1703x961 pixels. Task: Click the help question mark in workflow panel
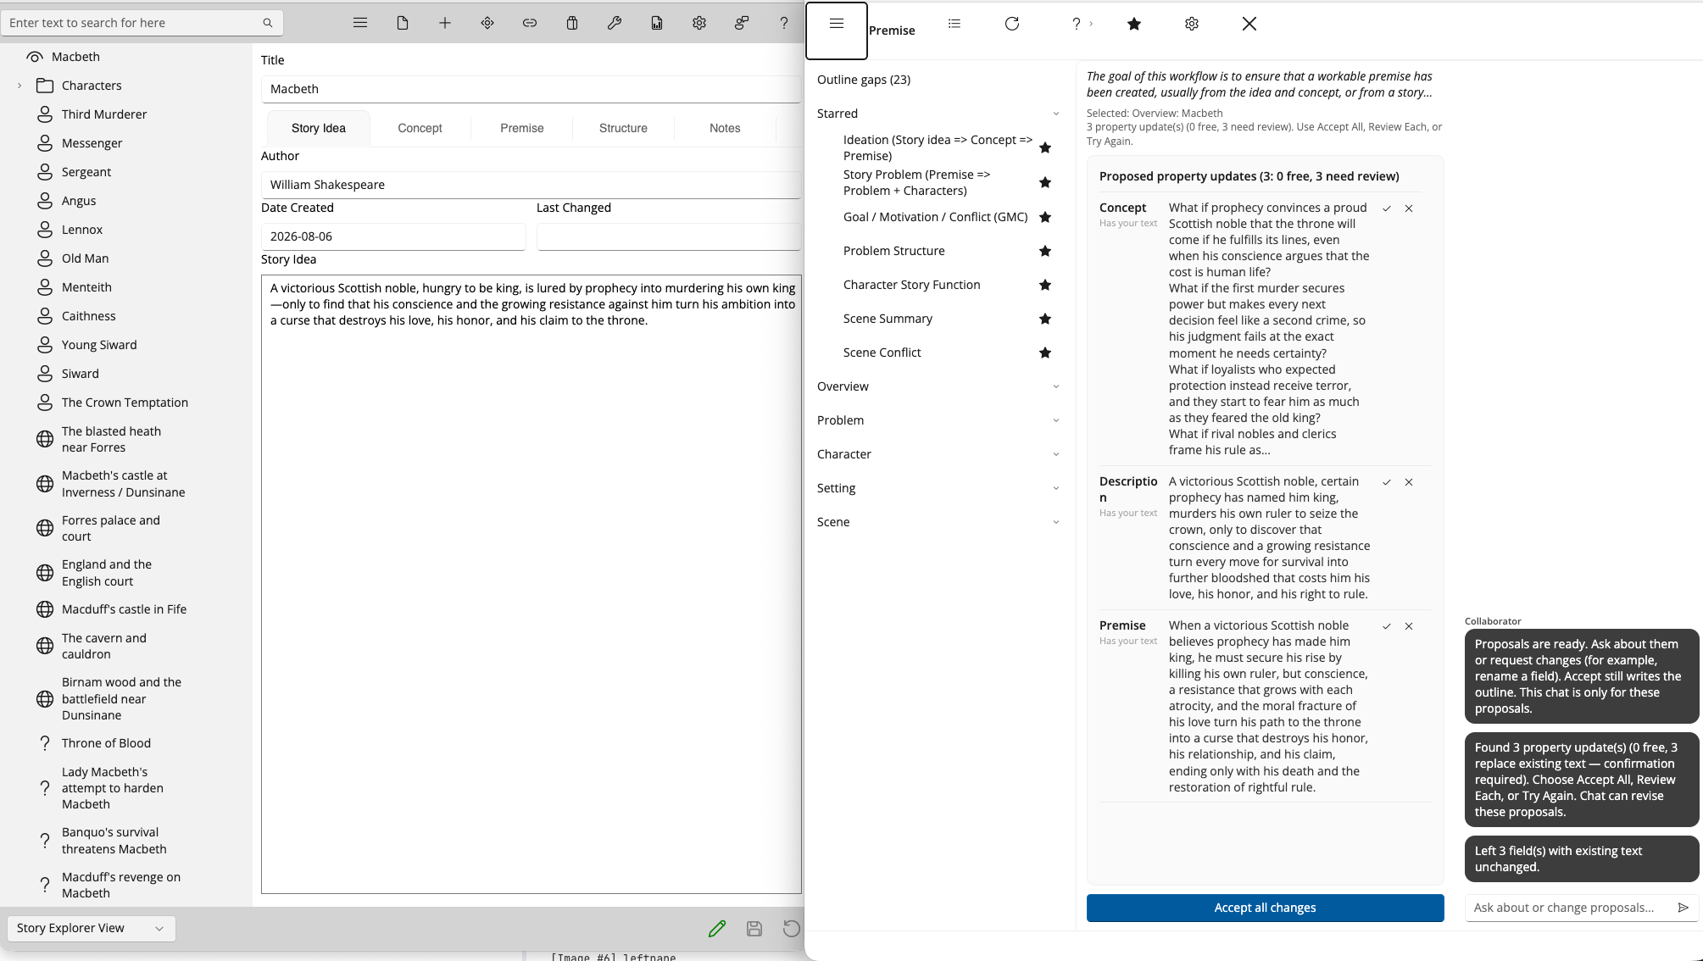coord(1077,24)
